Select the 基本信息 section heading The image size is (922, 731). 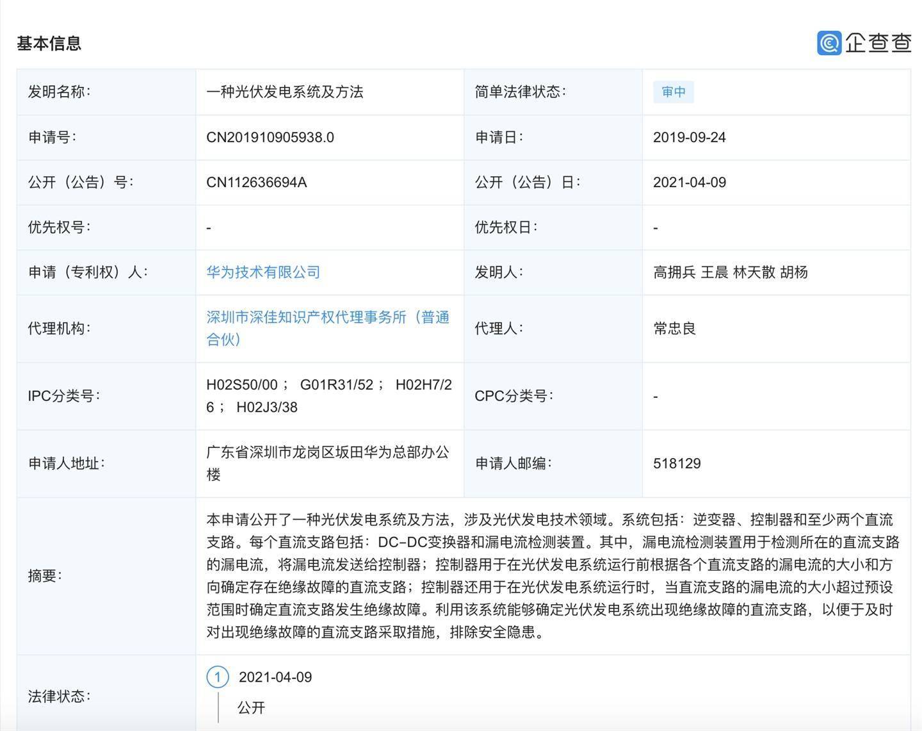[x=49, y=43]
